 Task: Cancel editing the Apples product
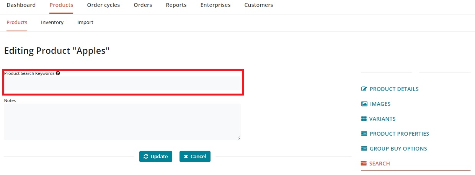(195, 156)
